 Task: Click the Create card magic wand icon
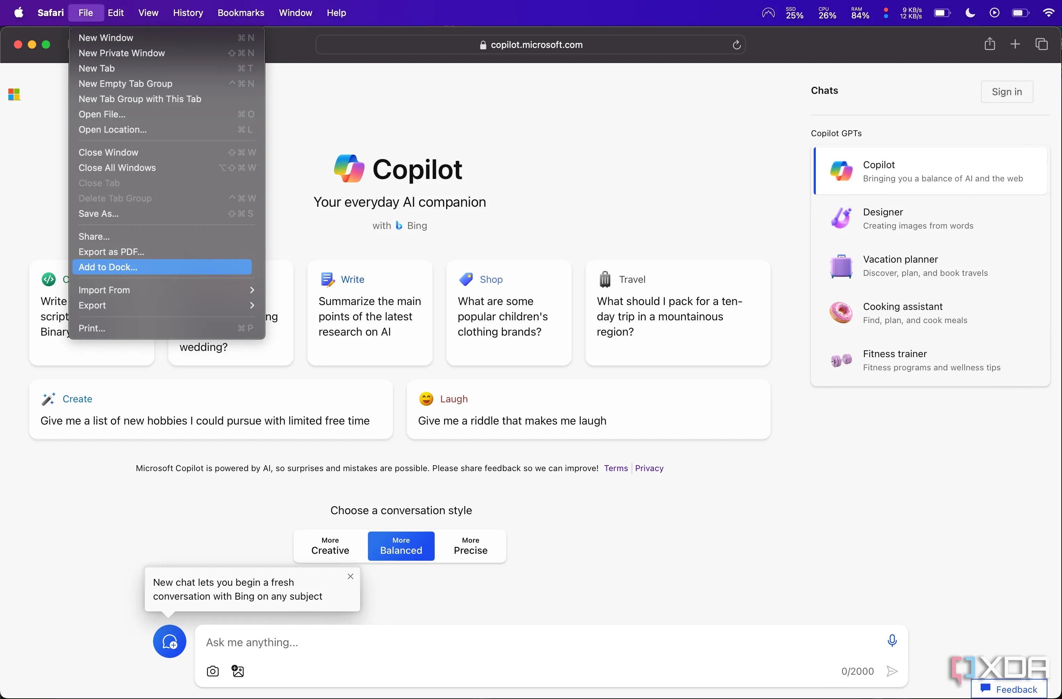[x=48, y=399]
